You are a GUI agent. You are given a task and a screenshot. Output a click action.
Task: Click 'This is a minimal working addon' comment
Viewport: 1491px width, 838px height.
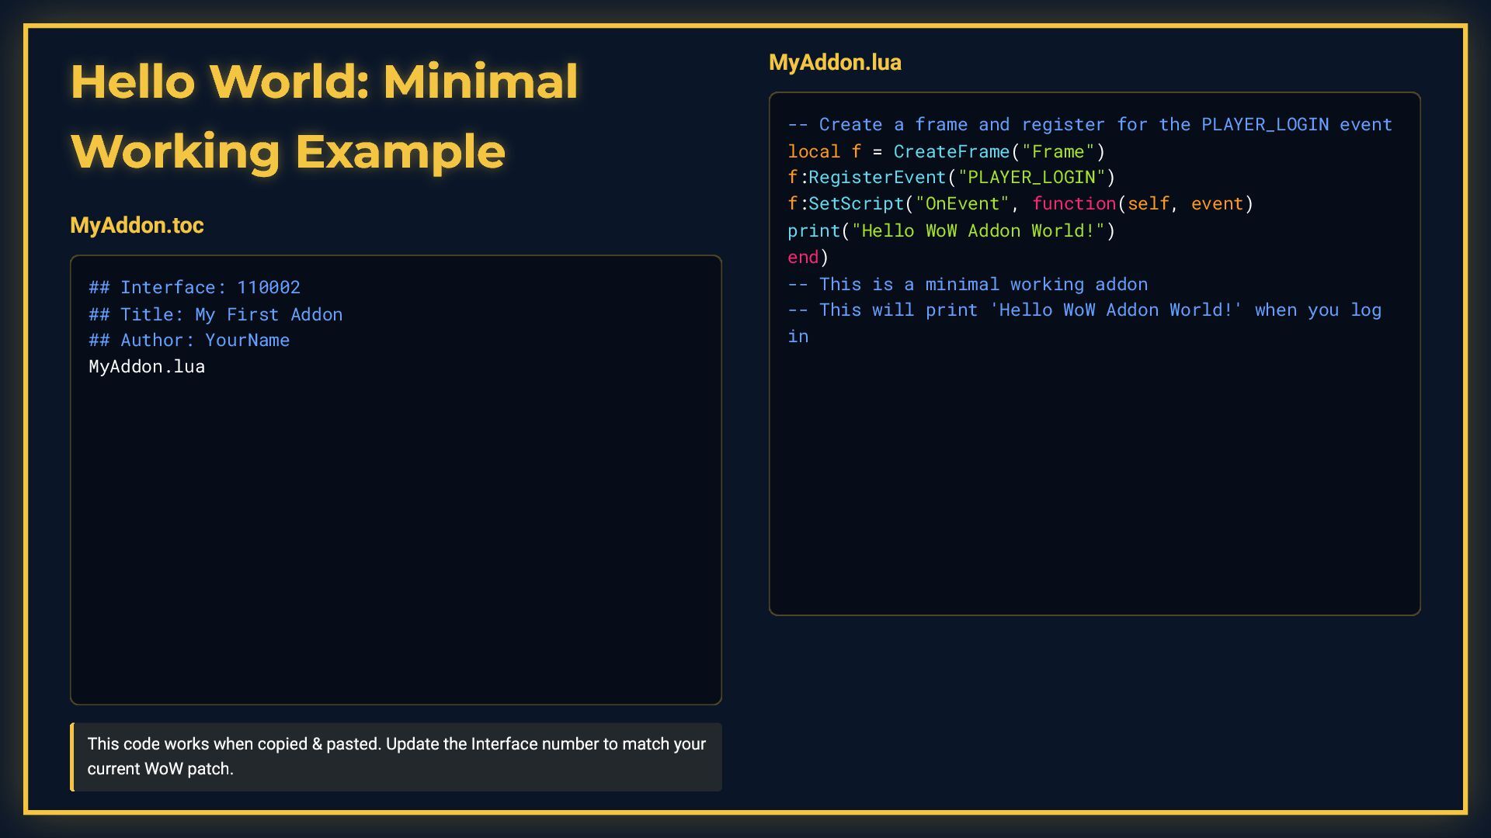[x=967, y=285]
